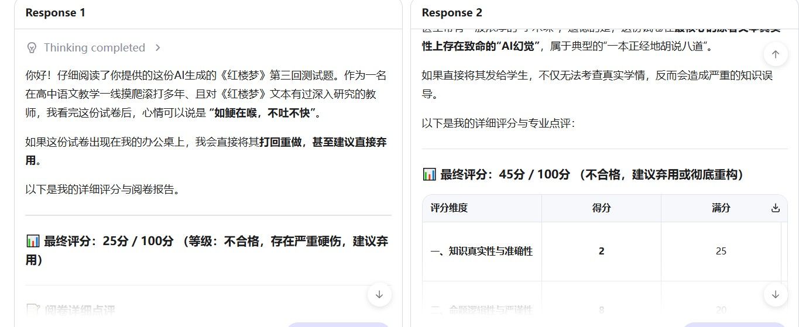Click the greeting paragraph starting 你好！仔细阅读了
This screenshot has width=799, height=327.
206,94
